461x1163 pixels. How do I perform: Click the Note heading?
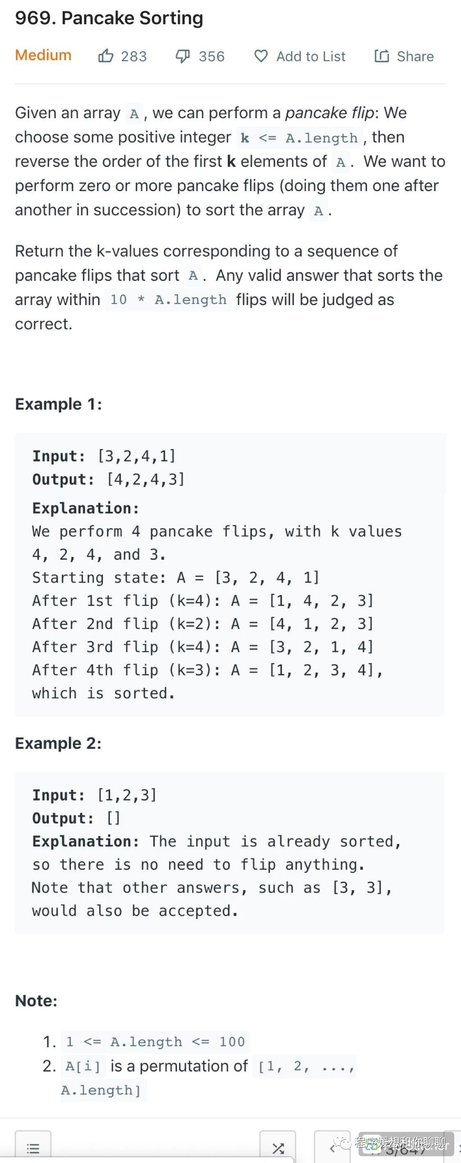[36, 1001]
